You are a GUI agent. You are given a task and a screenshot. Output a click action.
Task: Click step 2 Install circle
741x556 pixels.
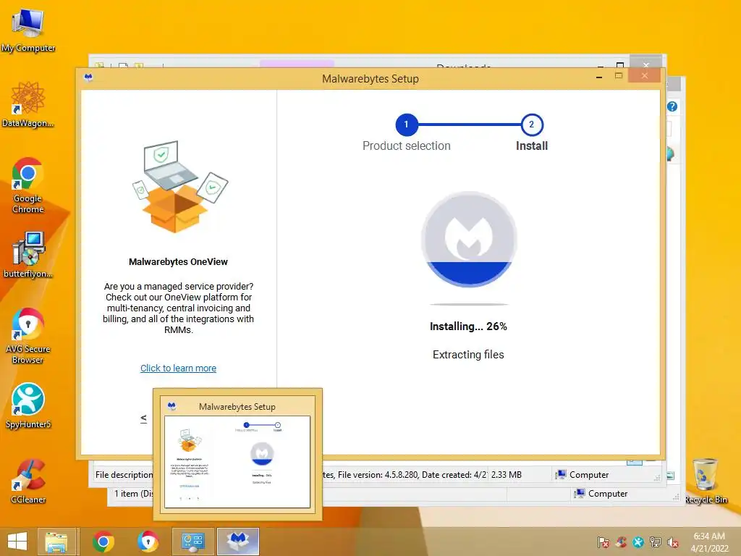(532, 125)
